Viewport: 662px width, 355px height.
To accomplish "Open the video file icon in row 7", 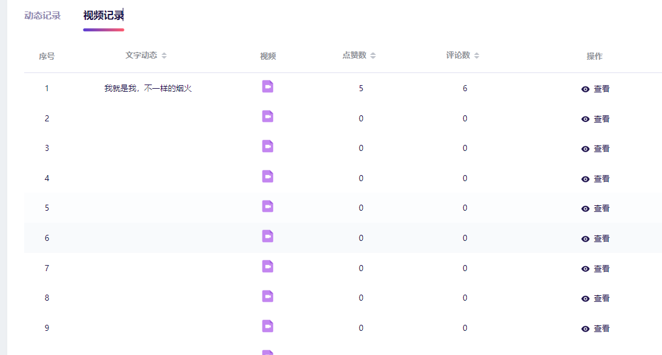I will coord(268,266).
